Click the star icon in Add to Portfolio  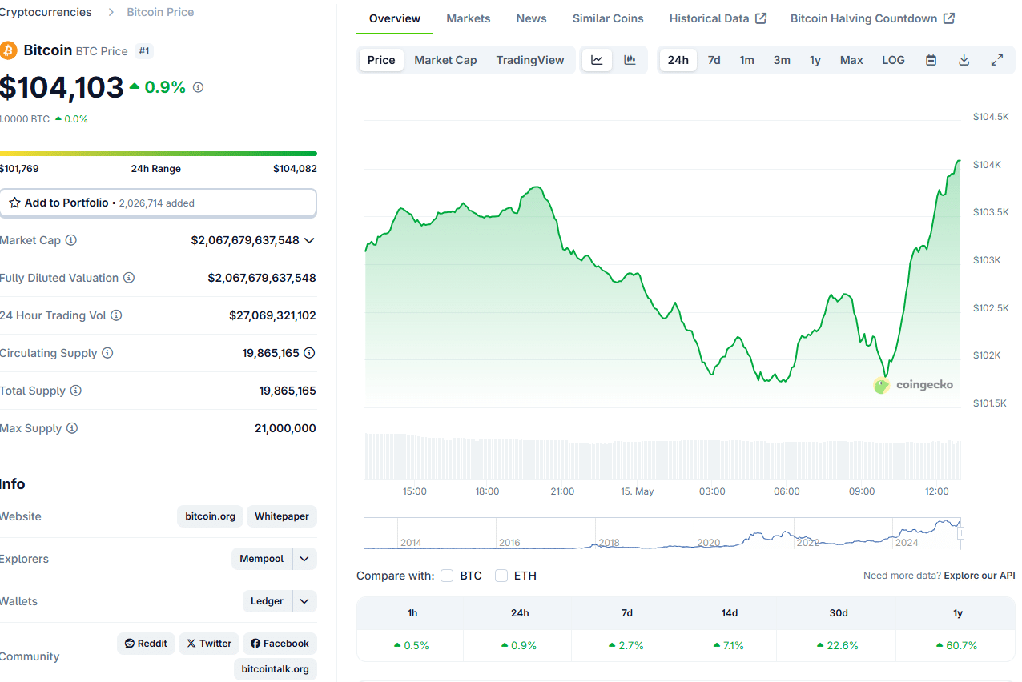[14, 203]
